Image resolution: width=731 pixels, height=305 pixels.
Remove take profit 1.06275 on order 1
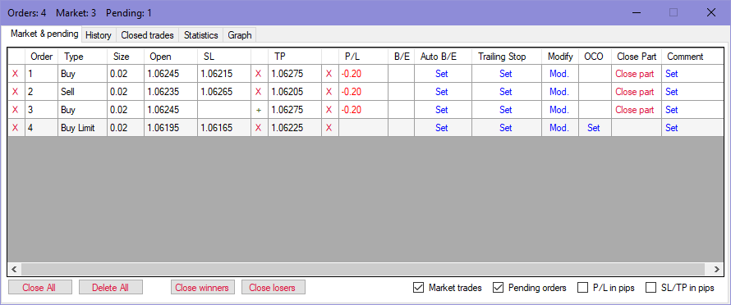[329, 74]
